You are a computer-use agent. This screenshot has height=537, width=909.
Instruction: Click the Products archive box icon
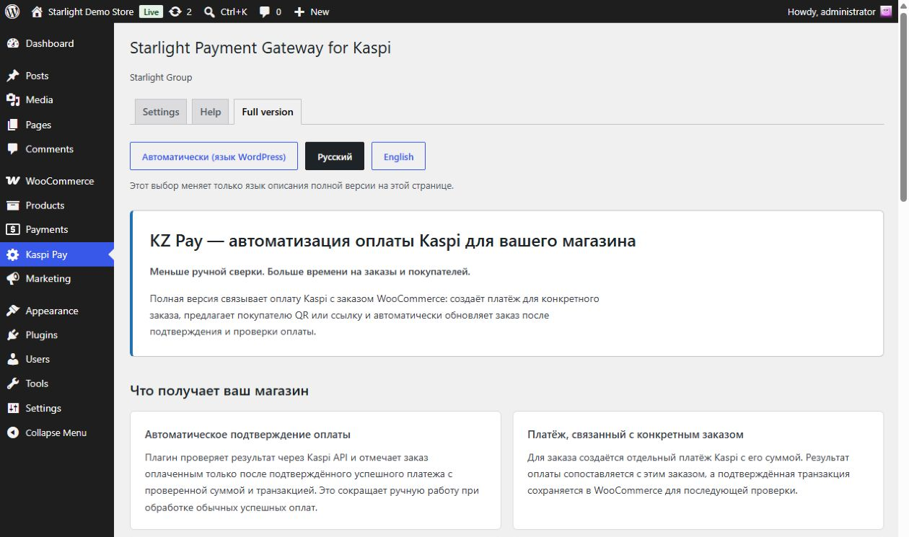click(x=12, y=205)
